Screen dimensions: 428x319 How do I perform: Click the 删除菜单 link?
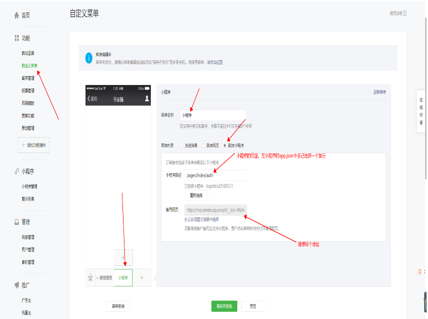click(x=380, y=92)
